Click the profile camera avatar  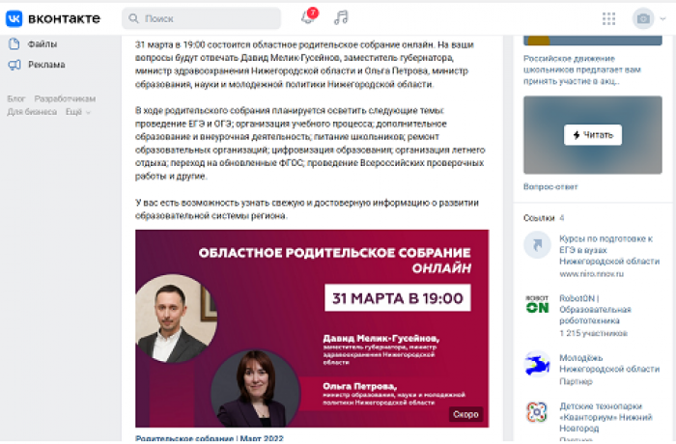pyautogui.click(x=643, y=18)
